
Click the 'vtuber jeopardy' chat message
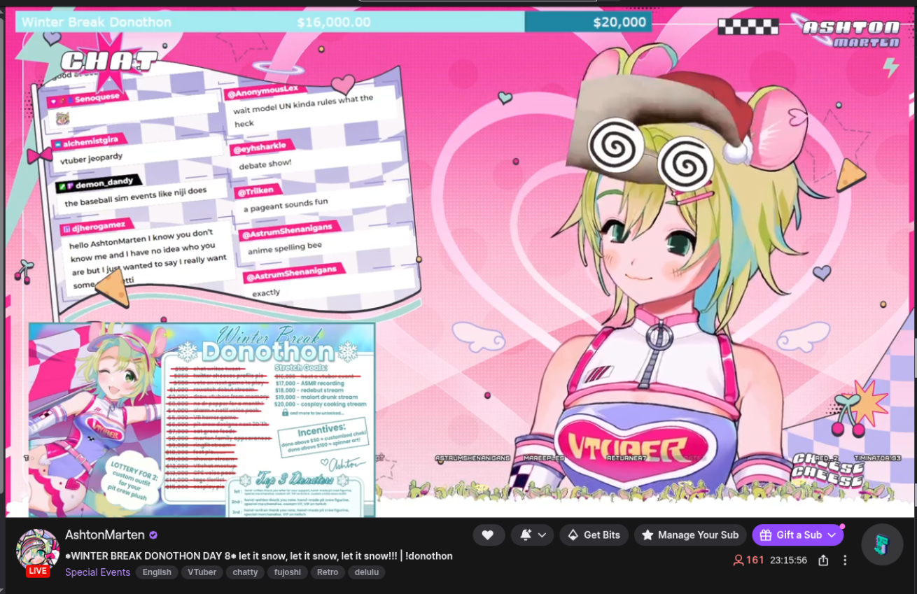click(x=92, y=158)
